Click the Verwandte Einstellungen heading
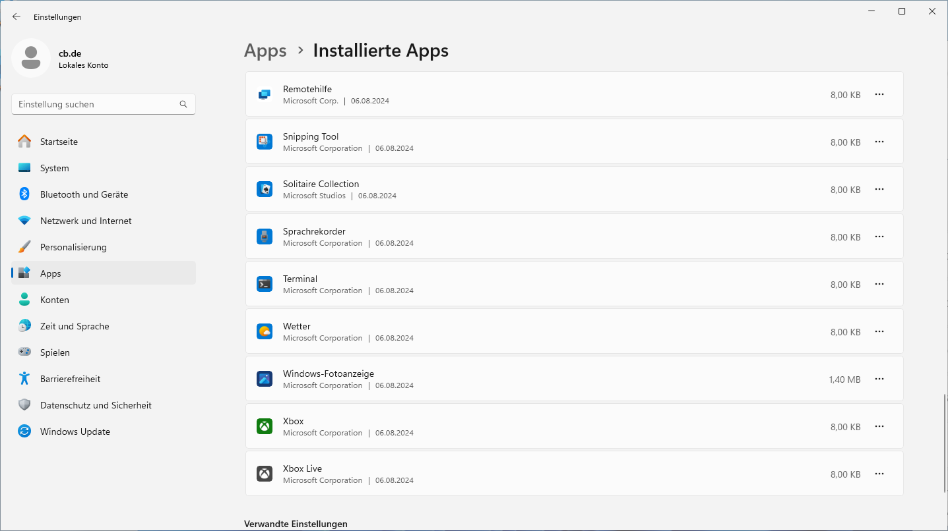This screenshot has height=531, width=948. click(x=296, y=524)
